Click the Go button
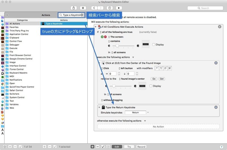 (x=154, y=79)
